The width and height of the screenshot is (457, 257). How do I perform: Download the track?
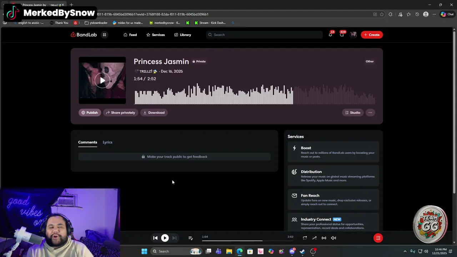(154, 112)
